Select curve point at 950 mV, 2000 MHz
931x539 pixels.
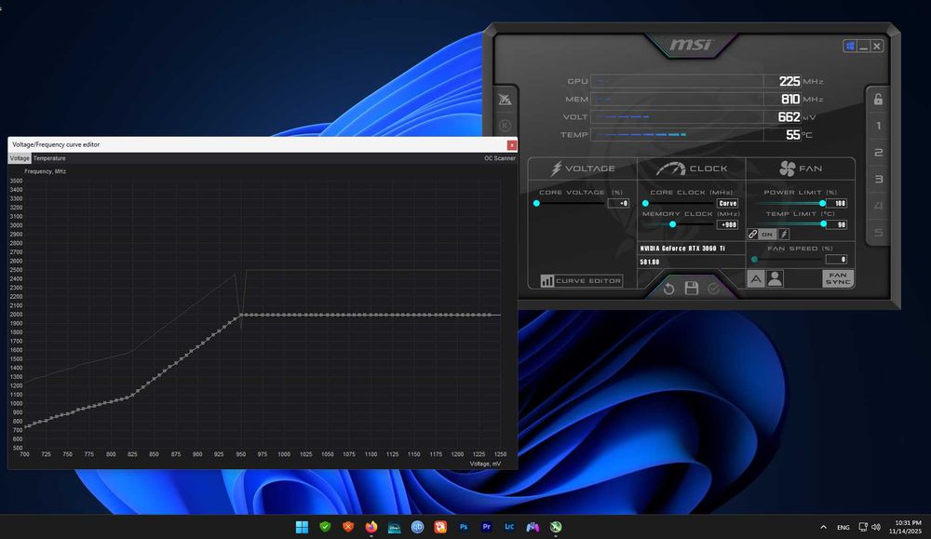240,315
